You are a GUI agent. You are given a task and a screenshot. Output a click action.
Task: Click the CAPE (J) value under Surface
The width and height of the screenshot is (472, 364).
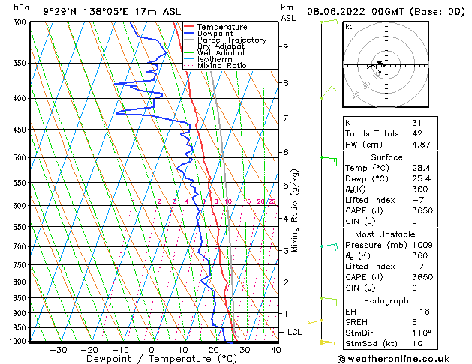[422, 210]
